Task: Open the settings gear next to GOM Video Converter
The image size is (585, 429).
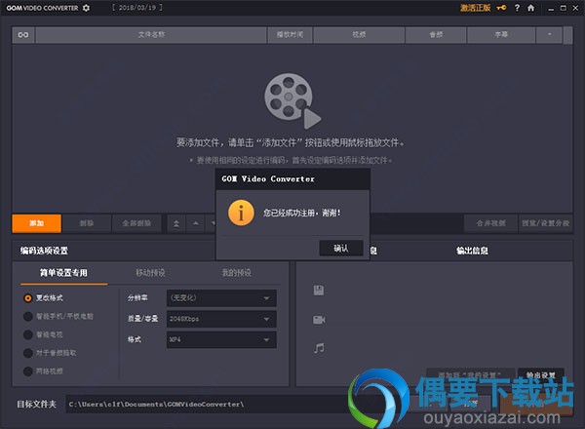Action: click(86, 8)
